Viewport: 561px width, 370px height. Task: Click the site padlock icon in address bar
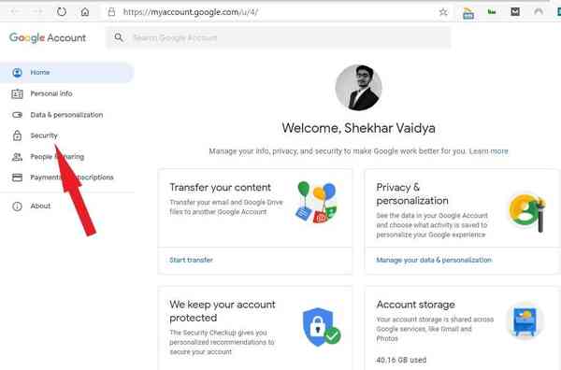tap(111, 12)
